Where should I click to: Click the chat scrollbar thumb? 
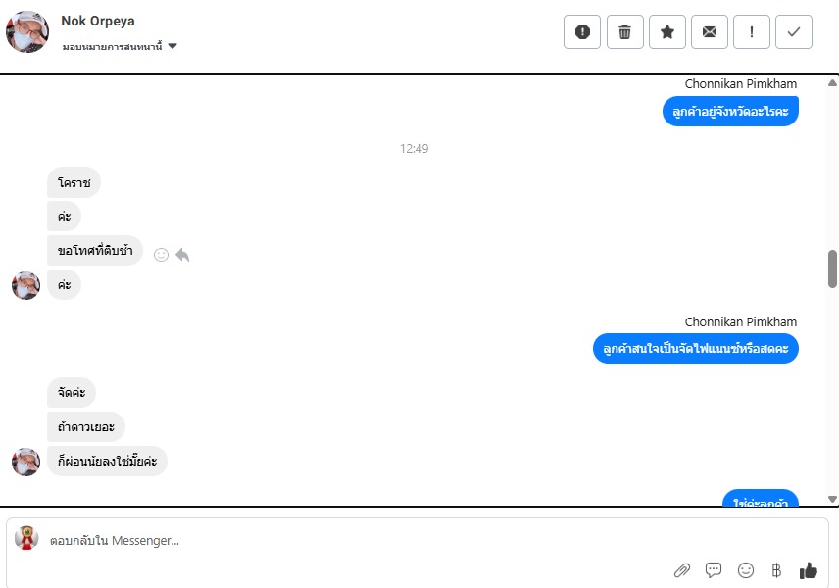pyautogui.click(x=832, y=269)
